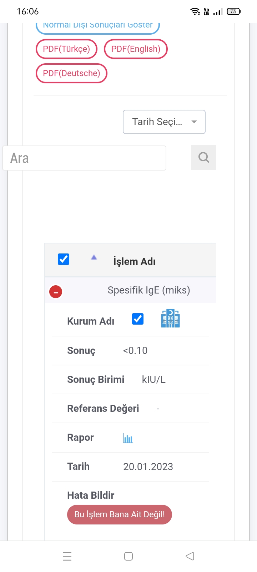This screenshot has height=572, width=257.
Task: Focus the Ara search input field
Action: (x=84, y=158)
